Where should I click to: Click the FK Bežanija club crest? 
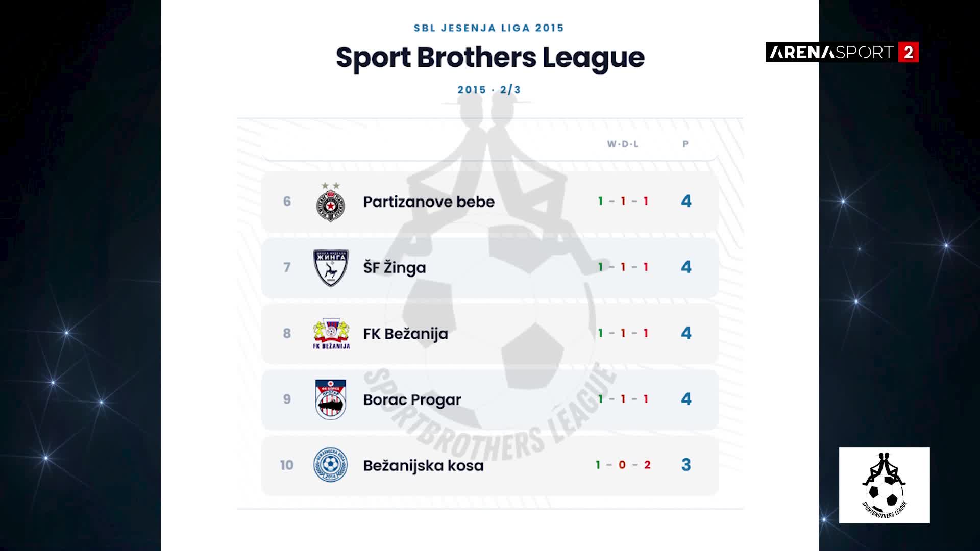[x=331, y=334]
